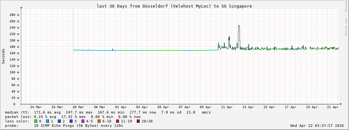Click the timestamp 'Wed Apr 22 03:37:57 2026'
Screen dimensions: 349x130
pos(317,126)
